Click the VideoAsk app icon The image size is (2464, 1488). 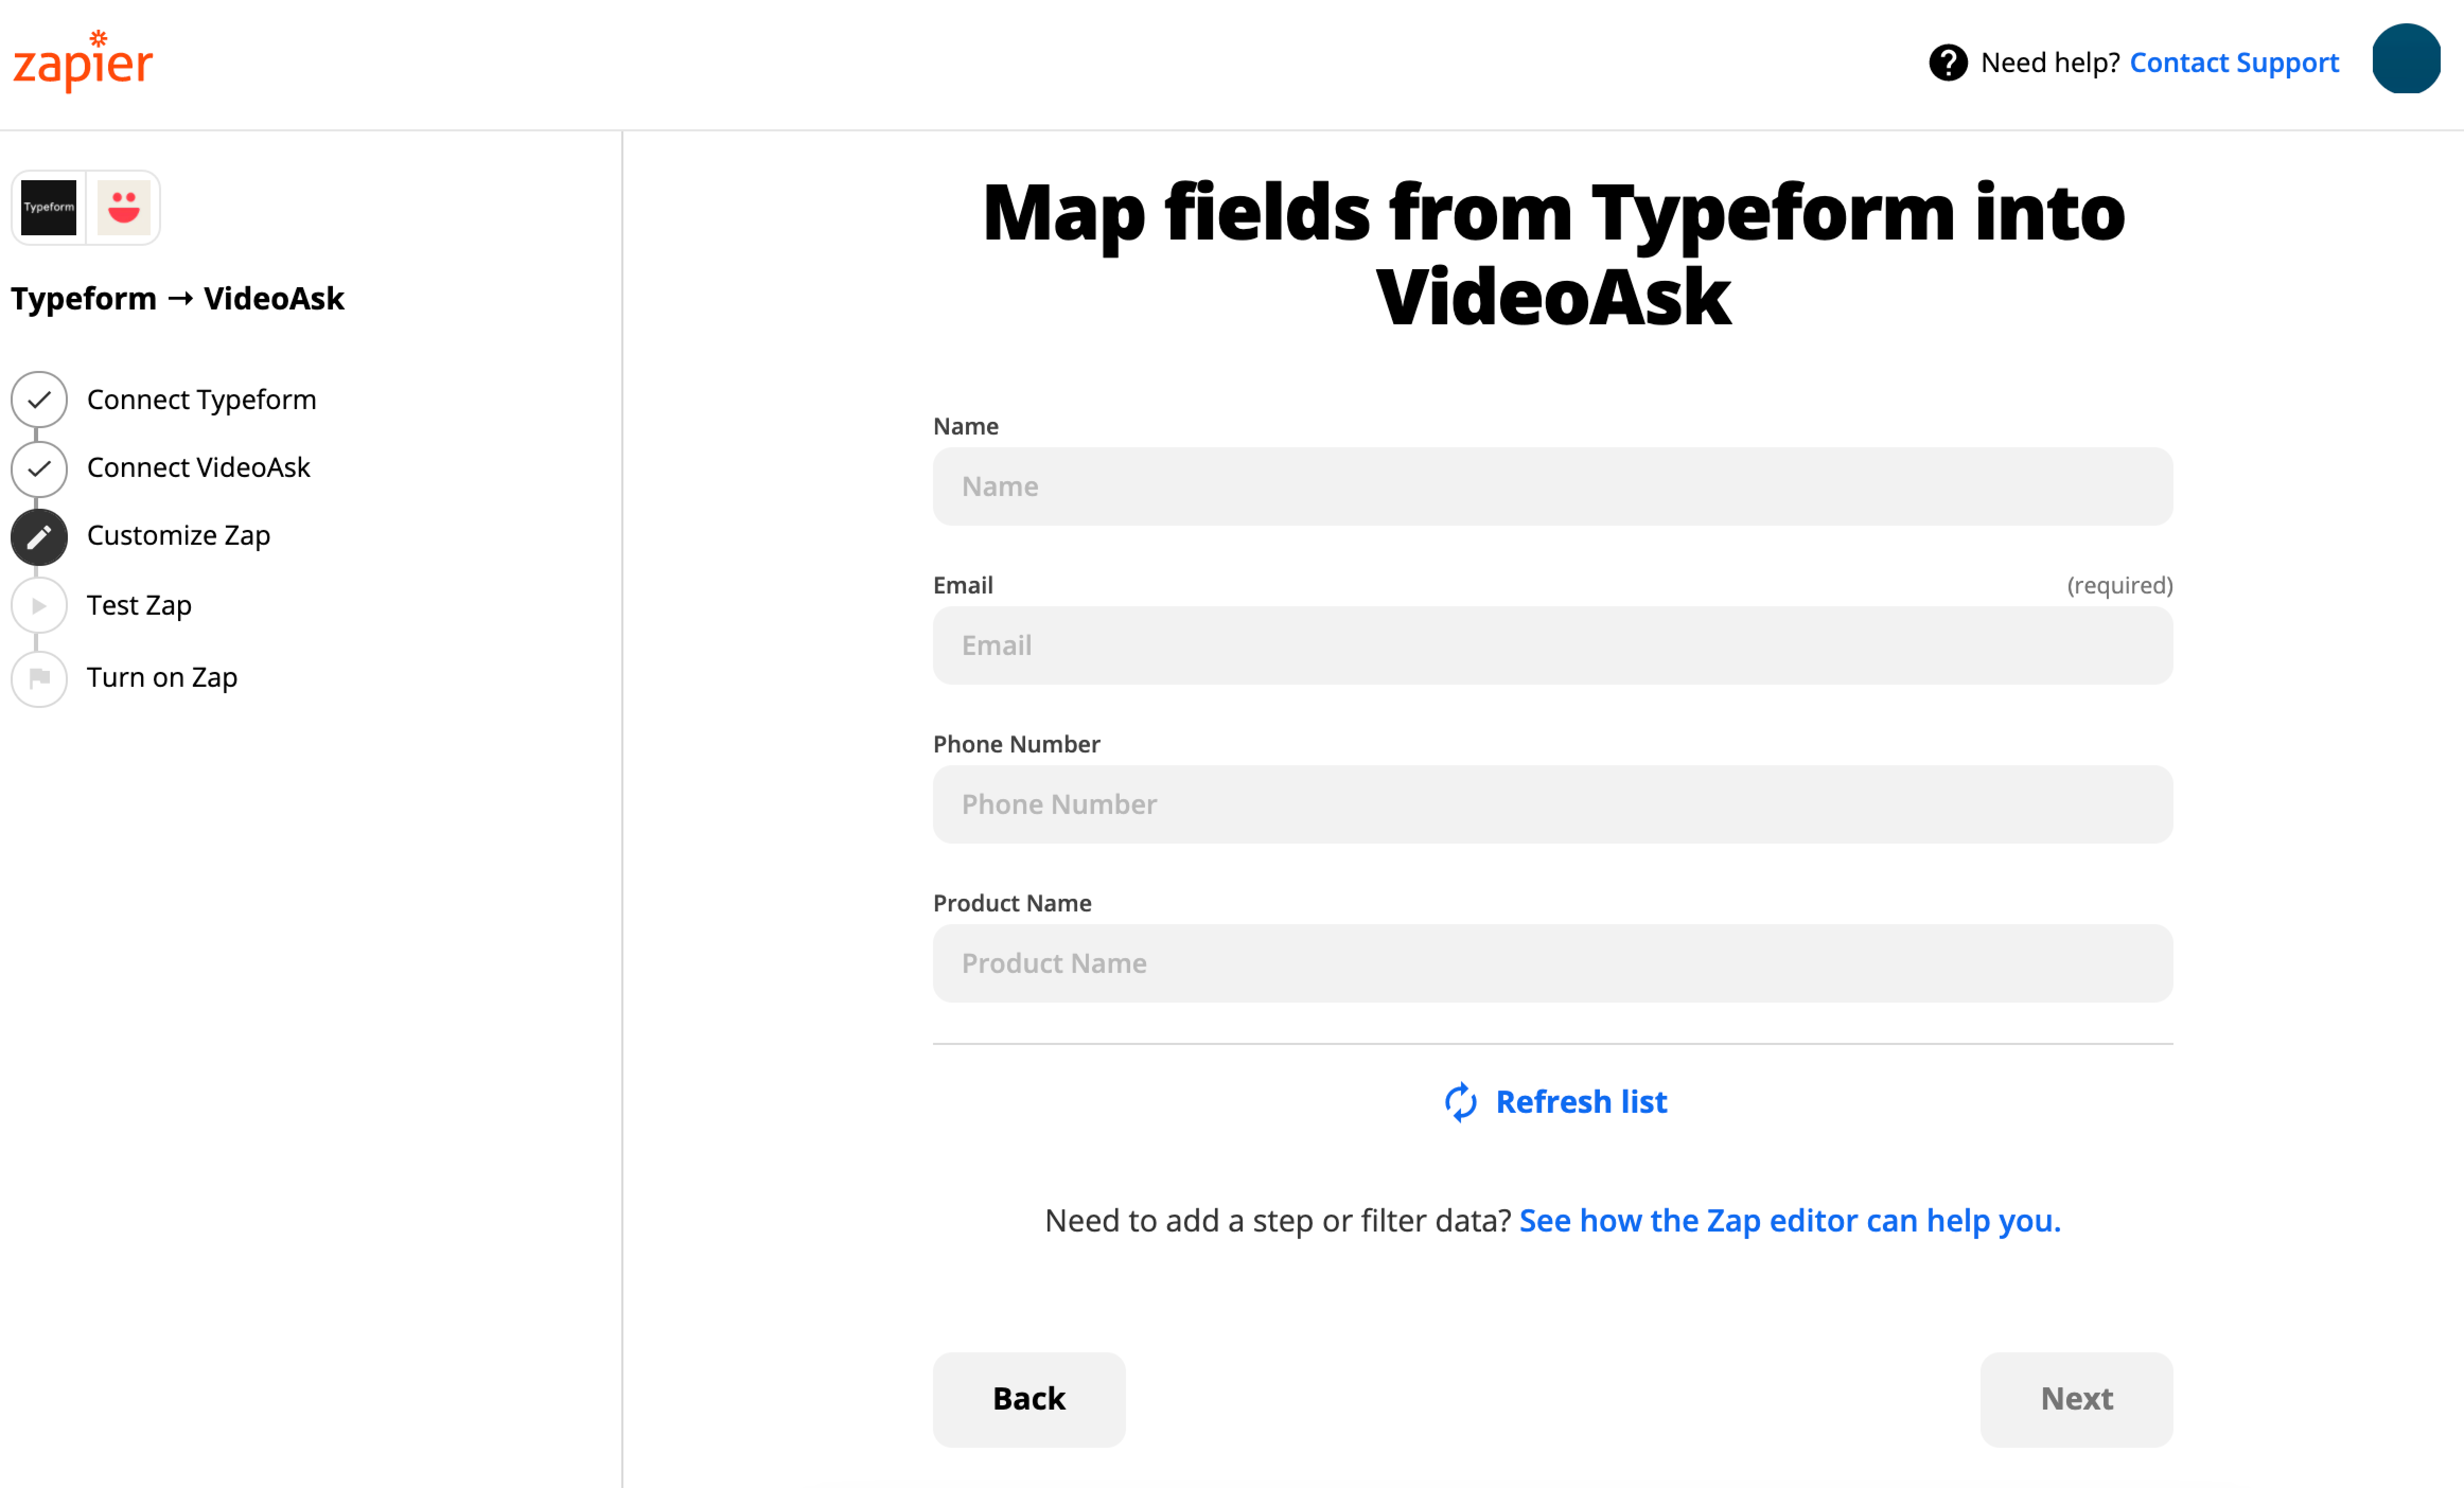point(124,208)
